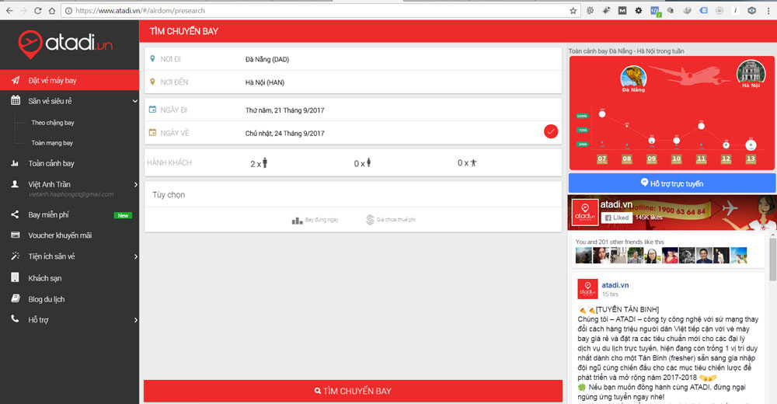
Task: Click the bar chart 'Bay đúng ngày' icon
Action: tap(297, 220)
